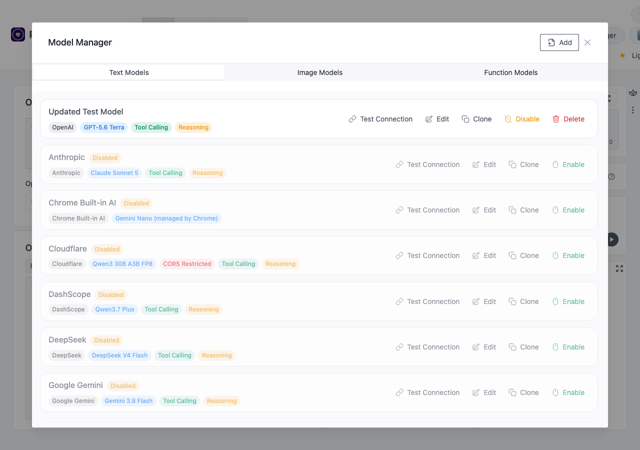Edit the Chrome Built-in AI model
640x450 pixels.
coord(484,210)
